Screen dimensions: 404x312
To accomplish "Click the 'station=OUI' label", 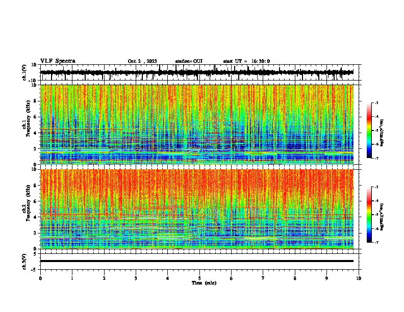I will pyautogui.click(x=189, y=61).
